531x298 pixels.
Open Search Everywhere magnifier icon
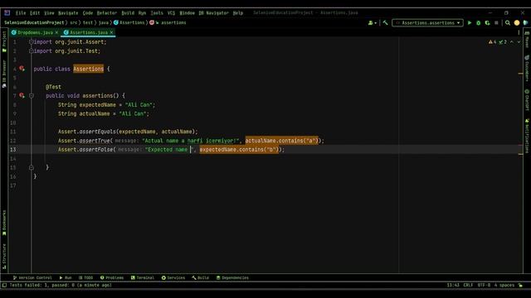(508, 23)
